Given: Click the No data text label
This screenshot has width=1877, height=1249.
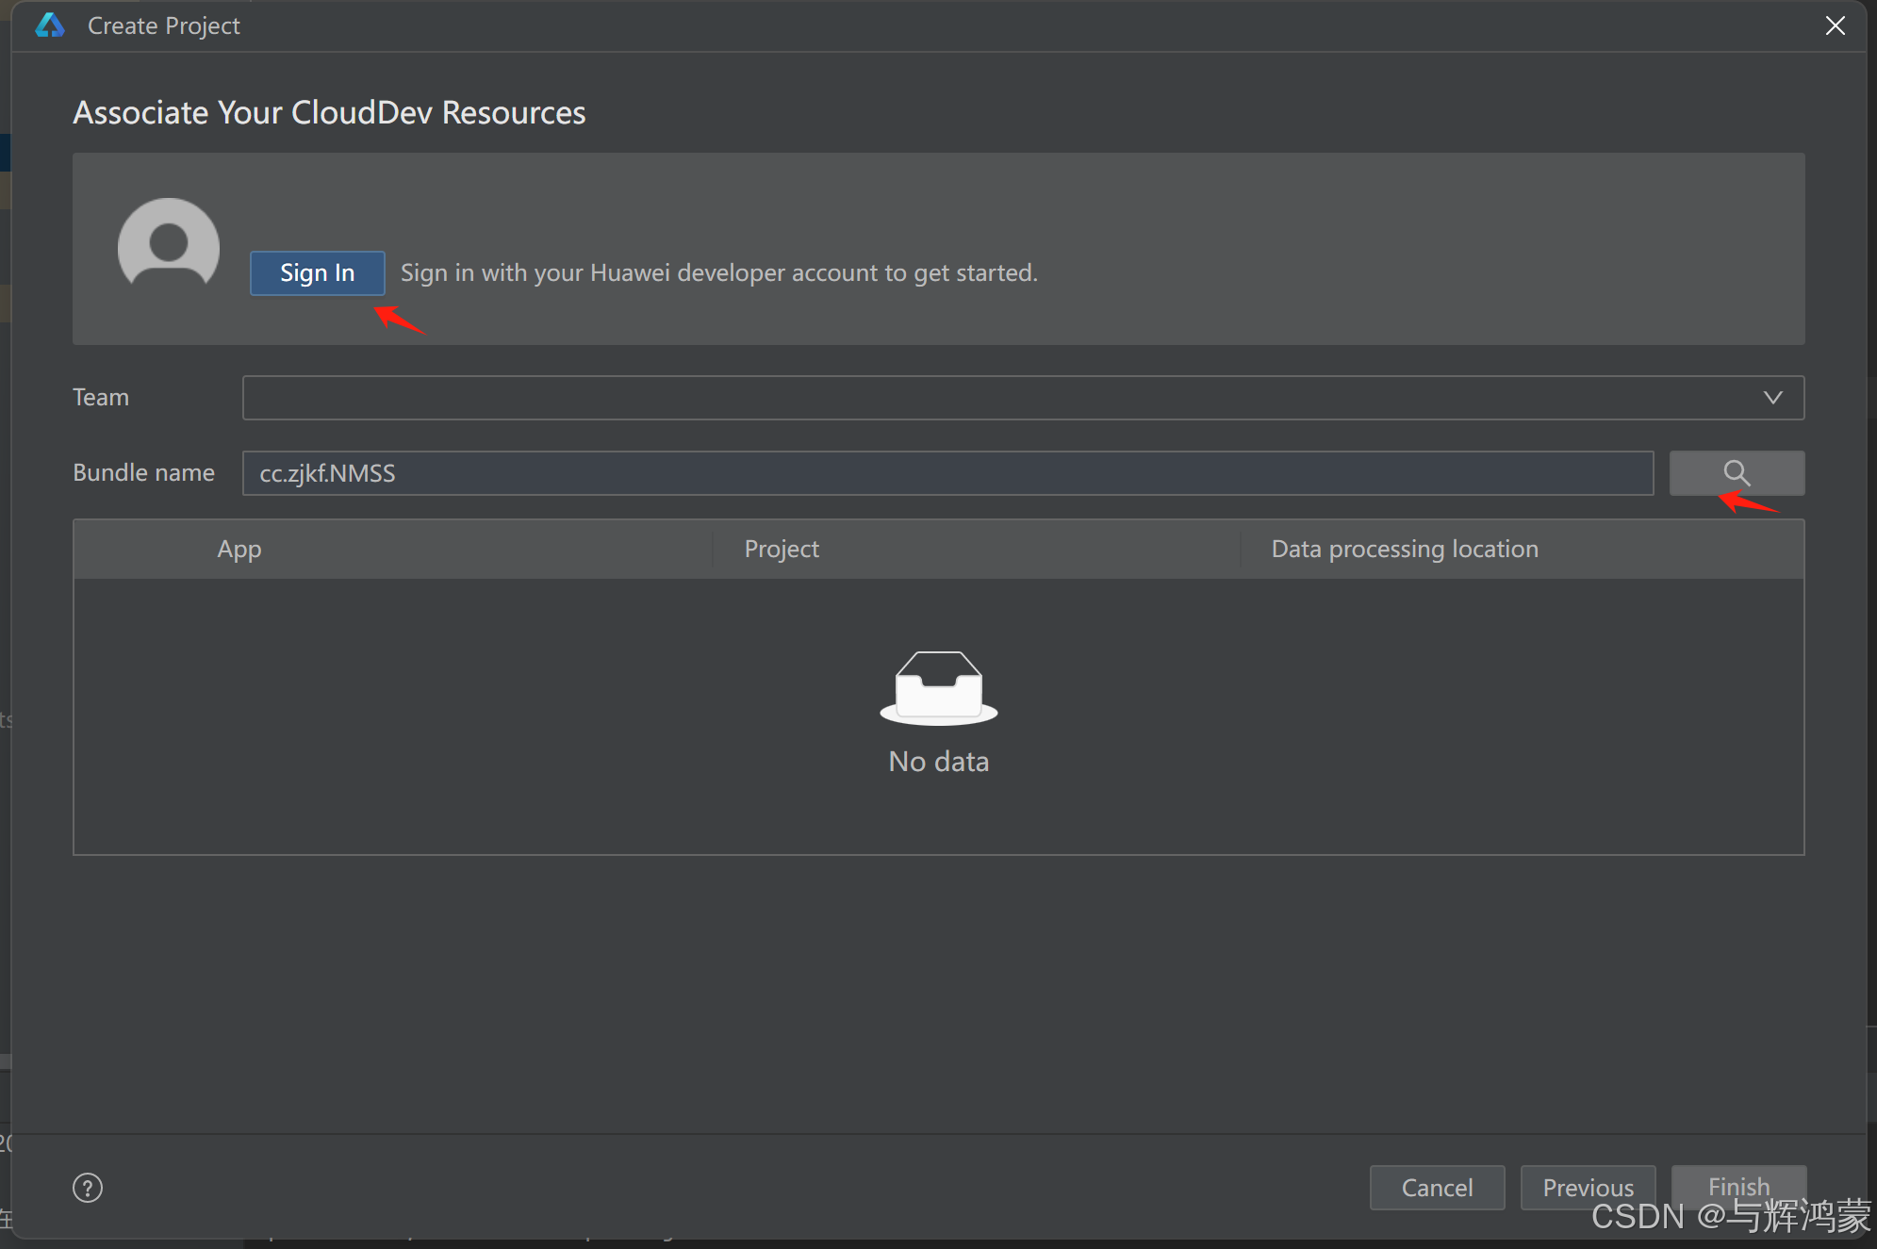Looking at the screenshot, I should pyautogui.click(x=938, y=762).
